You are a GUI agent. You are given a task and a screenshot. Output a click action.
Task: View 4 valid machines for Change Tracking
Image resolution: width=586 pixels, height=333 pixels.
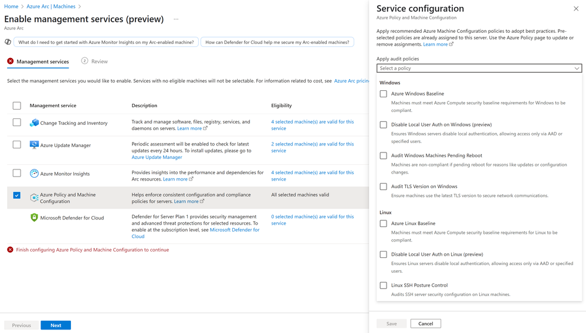point(313,125)
